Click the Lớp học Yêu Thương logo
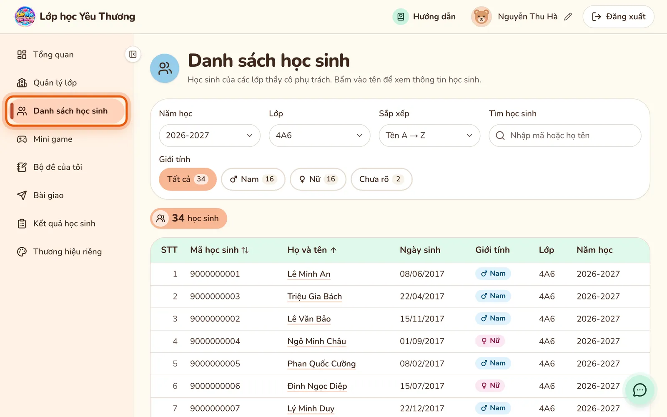667x417 pixels. (x=25, y=17)
